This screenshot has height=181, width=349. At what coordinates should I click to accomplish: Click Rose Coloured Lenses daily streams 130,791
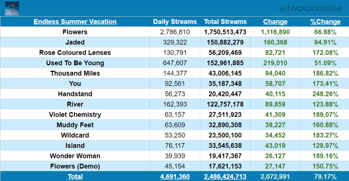point(175,53)
